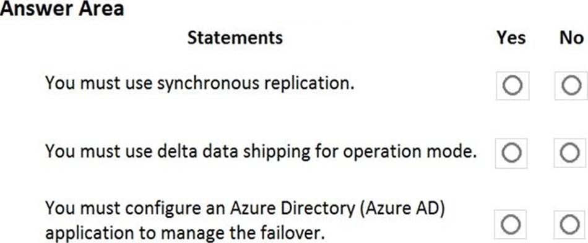This screenshot has width=588, height=243.
Task: Click the Statements column header
Action: [235, 38]
